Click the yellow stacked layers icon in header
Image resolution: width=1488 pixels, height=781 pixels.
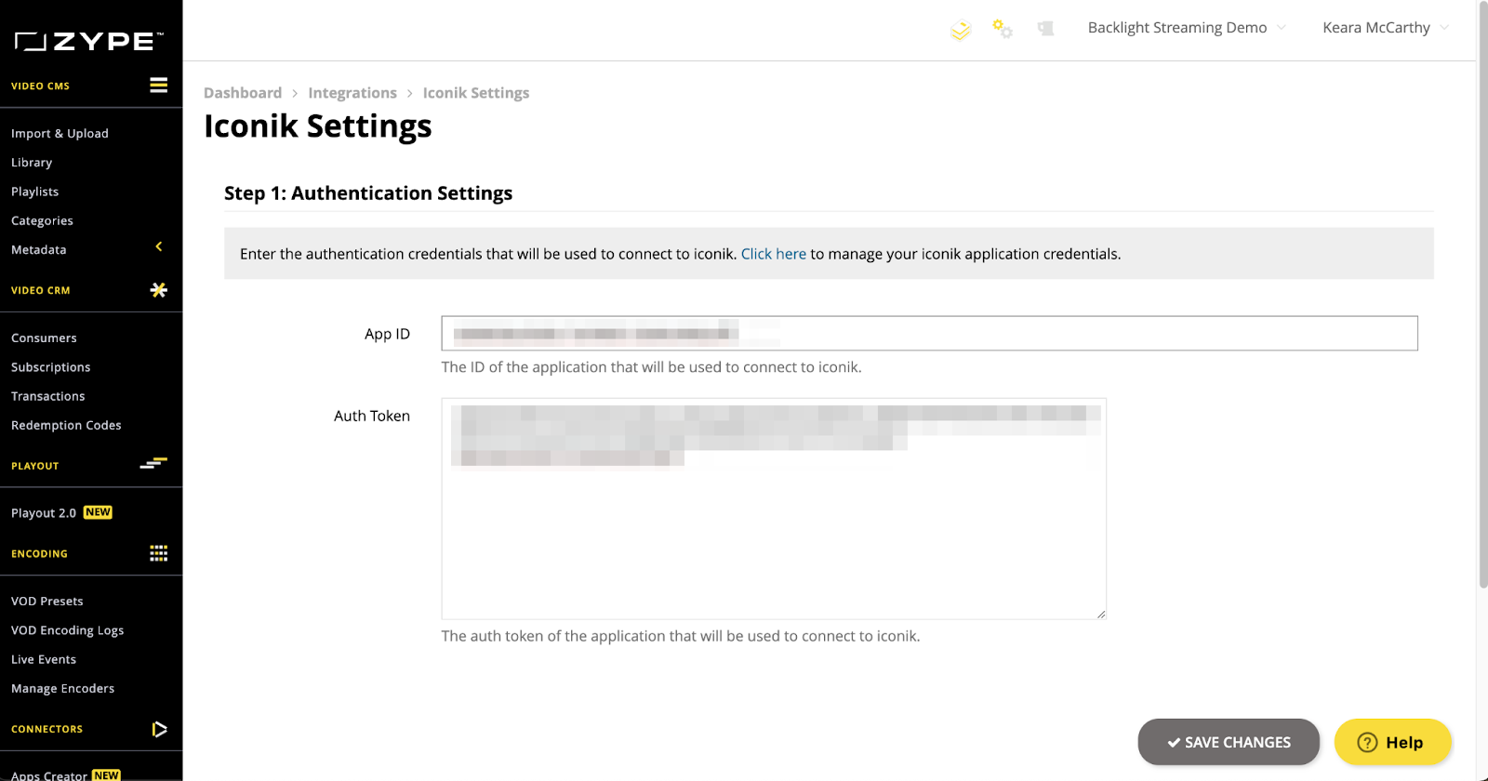click(x=961, y=31)
